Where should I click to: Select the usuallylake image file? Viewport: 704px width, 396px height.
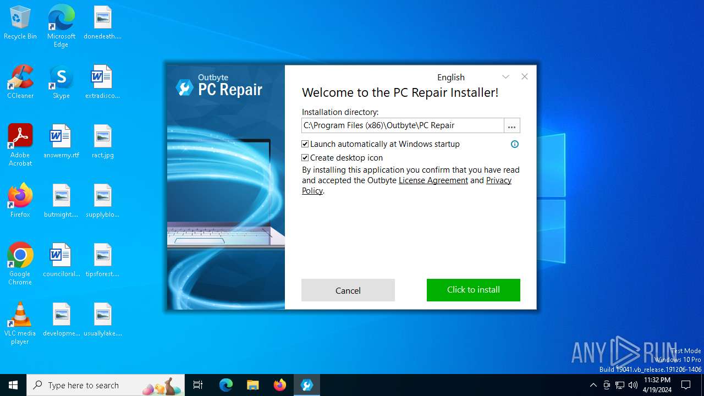[x=103, y=320]
